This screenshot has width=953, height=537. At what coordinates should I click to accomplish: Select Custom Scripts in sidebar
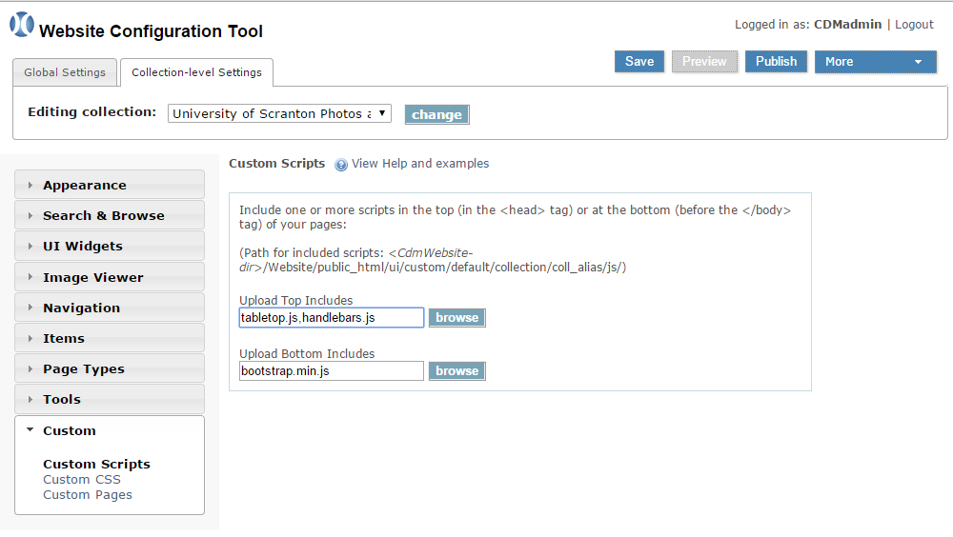tap(96, 464)
